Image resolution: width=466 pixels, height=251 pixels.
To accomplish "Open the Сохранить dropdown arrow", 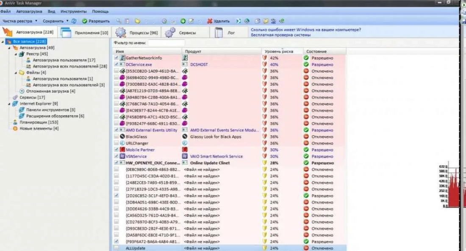I will coord(67,21).
